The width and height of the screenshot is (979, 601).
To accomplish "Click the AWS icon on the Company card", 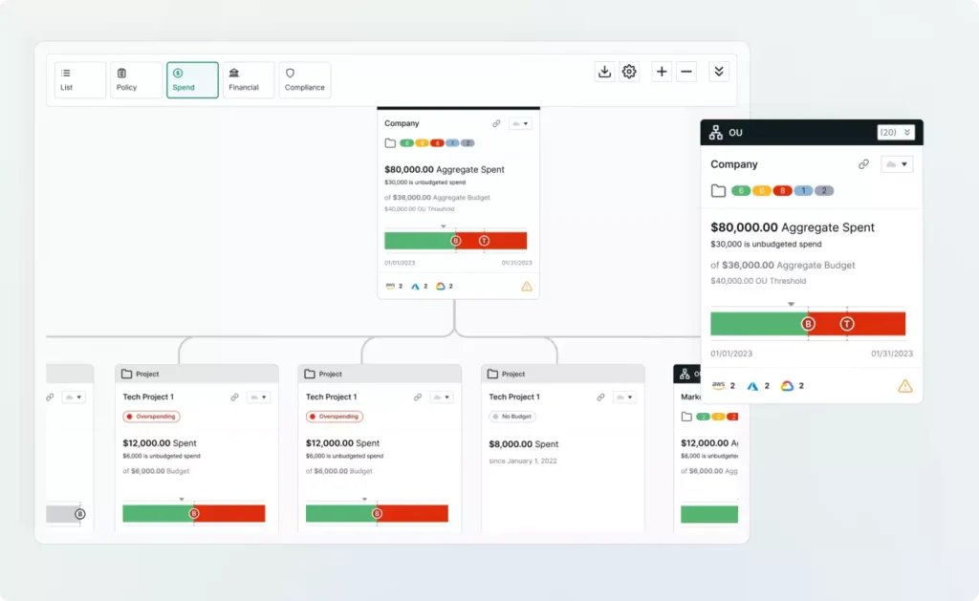I will (x=390, y=285).
